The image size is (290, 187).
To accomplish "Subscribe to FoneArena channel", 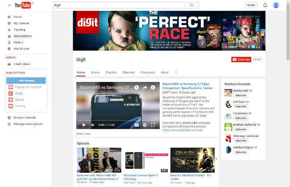I will point(240,118).
